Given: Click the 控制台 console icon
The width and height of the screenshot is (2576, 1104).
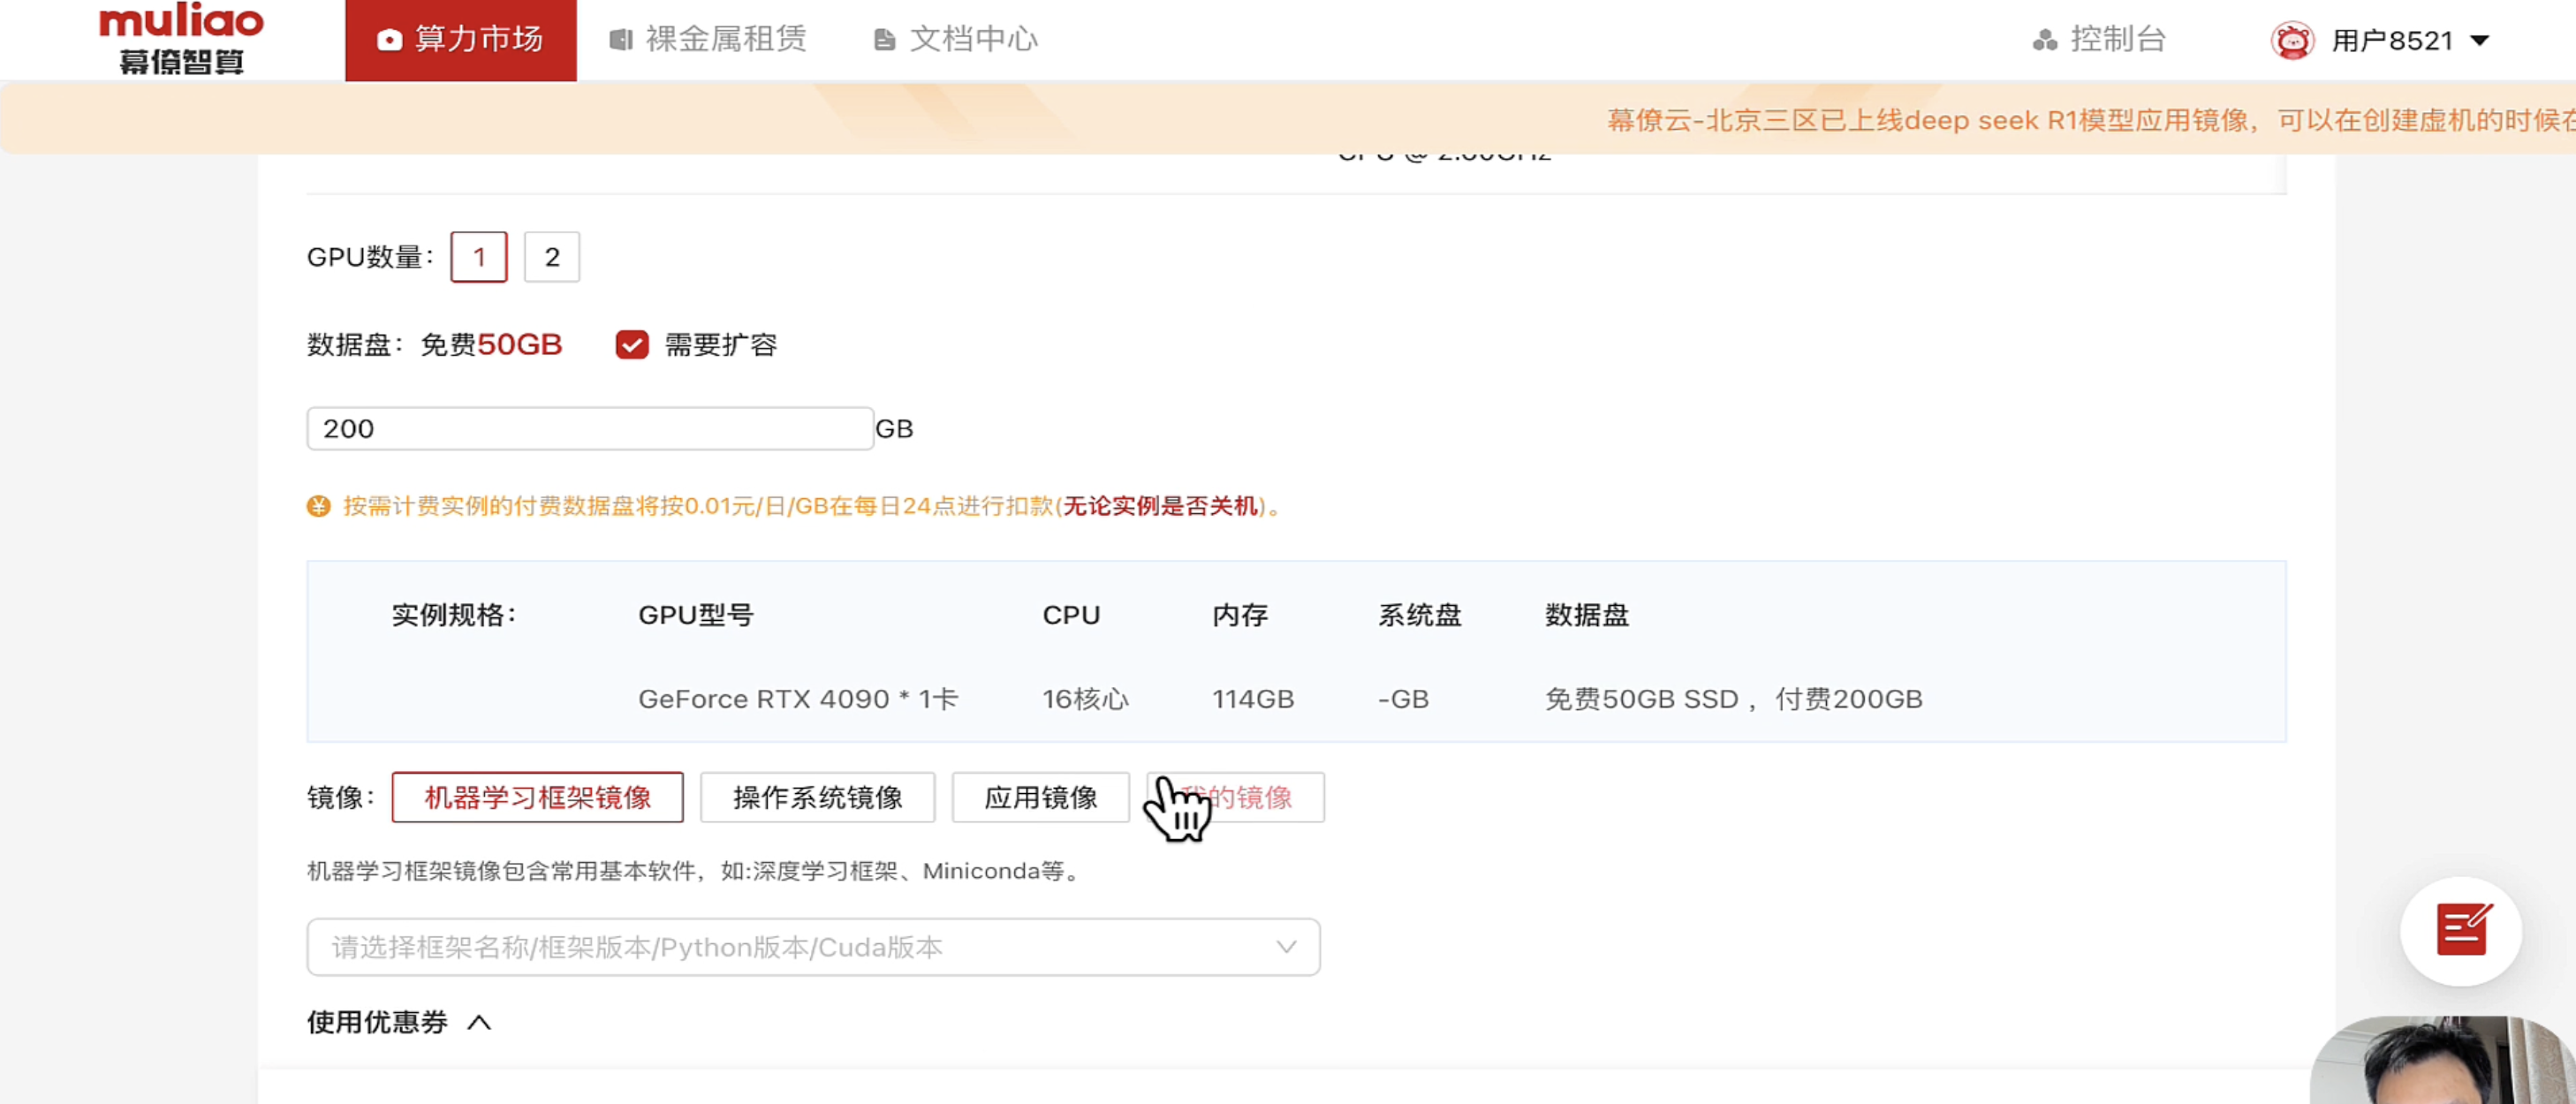Looking at the screenshot, I should pos(2045,39).
